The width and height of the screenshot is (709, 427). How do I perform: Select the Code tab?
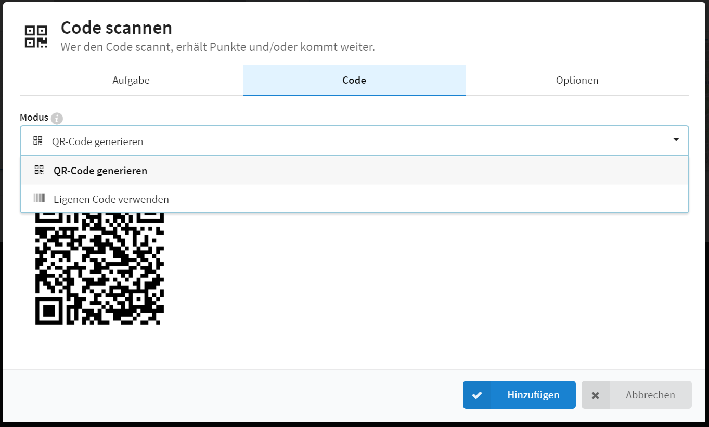coord(354,80)
